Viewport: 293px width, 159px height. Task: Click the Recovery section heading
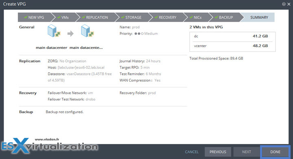tap(28, 93)
